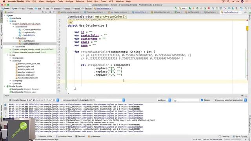Open content_main.xml in the layout folder
The width and height of the screenshot is (251, 141).
pyautogui.click(x=26, y=75)
